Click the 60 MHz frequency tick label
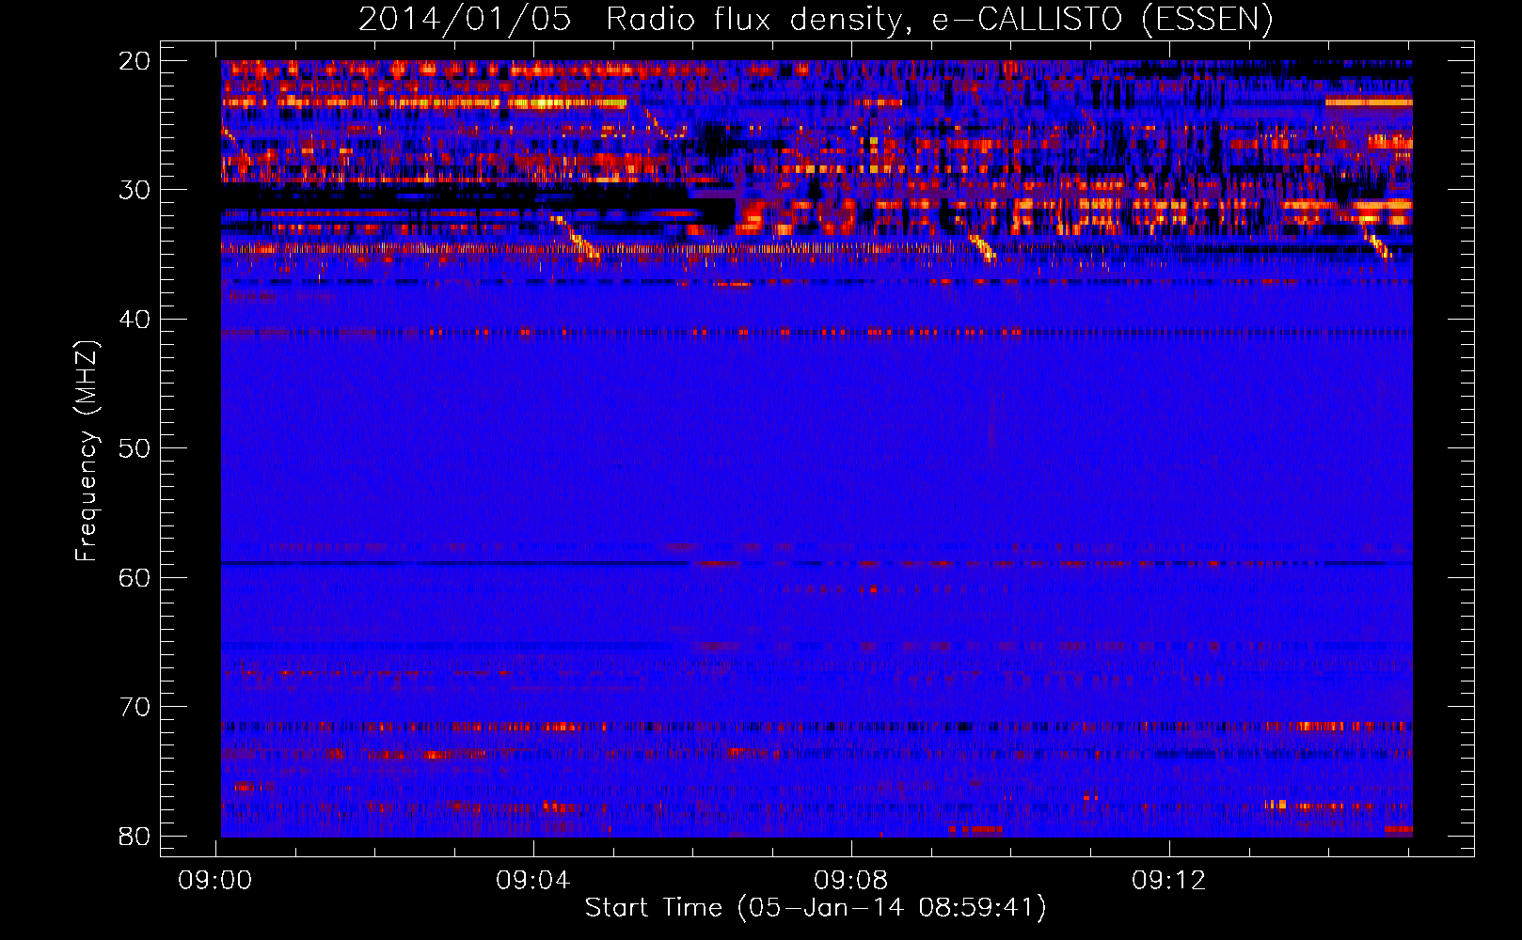The width and height of the screenshot is (1522, 940). [x=135, y=577]
